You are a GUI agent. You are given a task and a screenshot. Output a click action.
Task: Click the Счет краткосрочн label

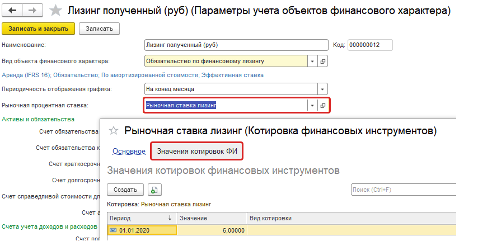tap(74, 164)
